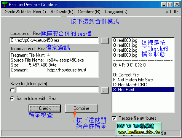Click the Comment http://howtouse.tw.st line
Screen dimensions: 182x138
point(48,70)
